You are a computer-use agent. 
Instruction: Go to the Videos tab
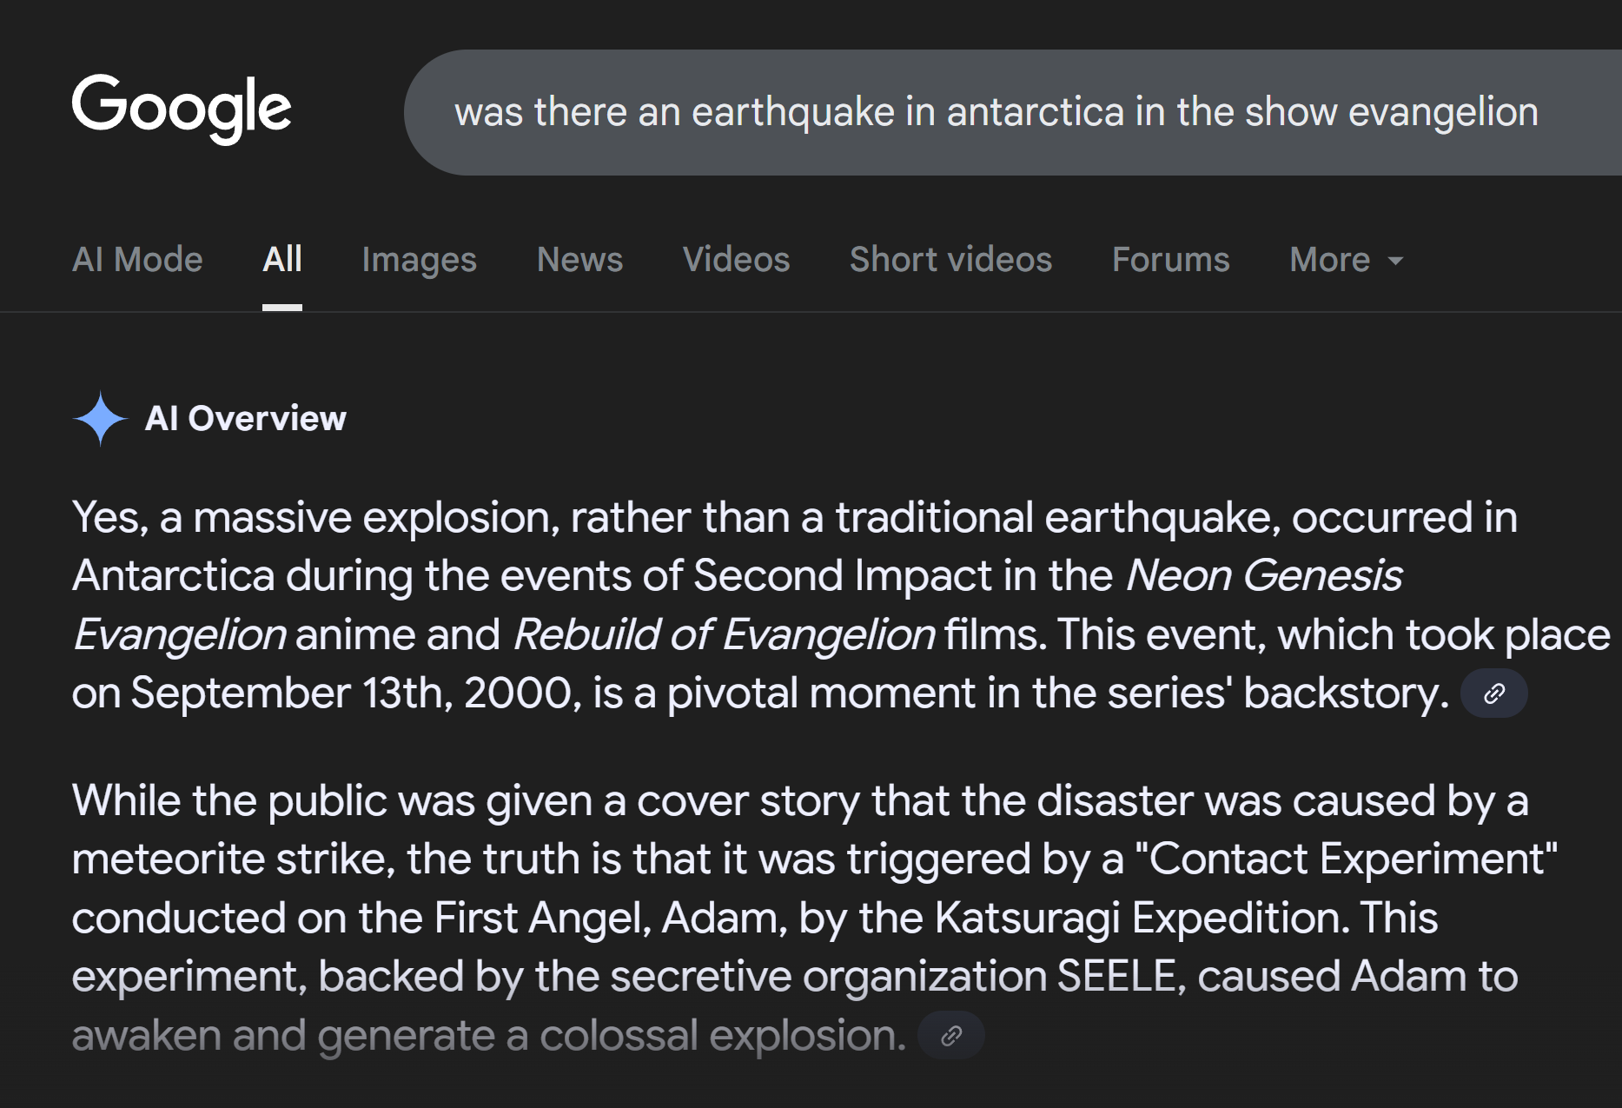pyautogui.click(x=736, y=259)
